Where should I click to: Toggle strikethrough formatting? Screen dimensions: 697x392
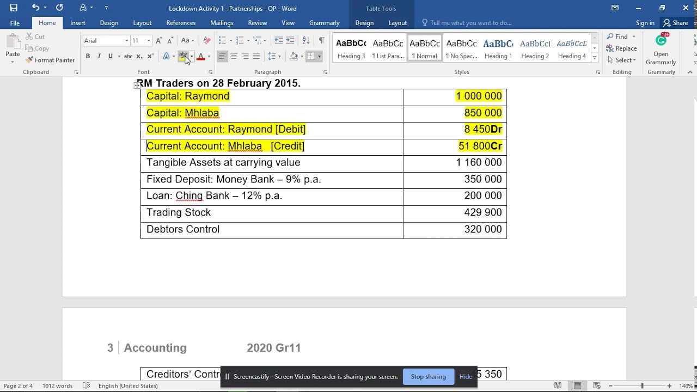(128, 56)
